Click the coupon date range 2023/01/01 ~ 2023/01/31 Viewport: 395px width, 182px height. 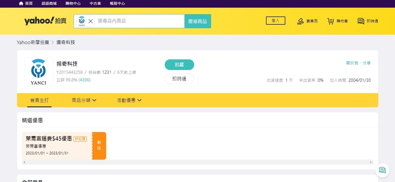47,153
